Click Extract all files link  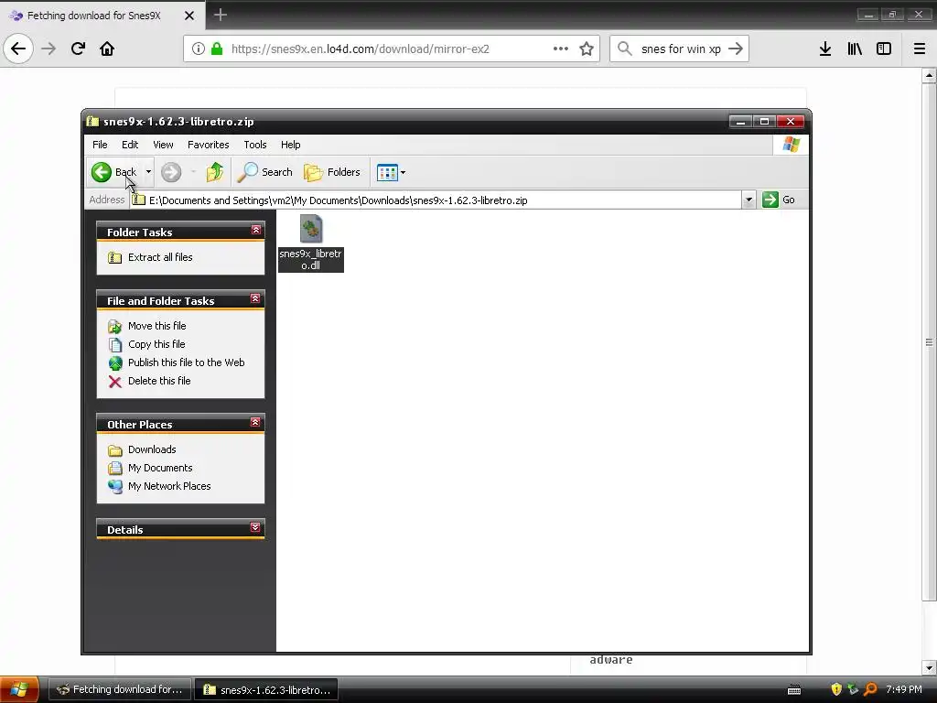click(x=160, y=257)
